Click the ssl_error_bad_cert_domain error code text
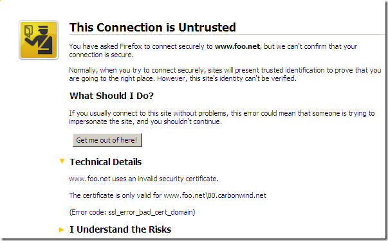388x241 pixels. (x=151, y=212)
